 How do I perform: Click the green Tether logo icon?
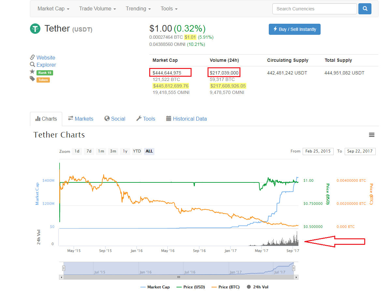(35, 29)
